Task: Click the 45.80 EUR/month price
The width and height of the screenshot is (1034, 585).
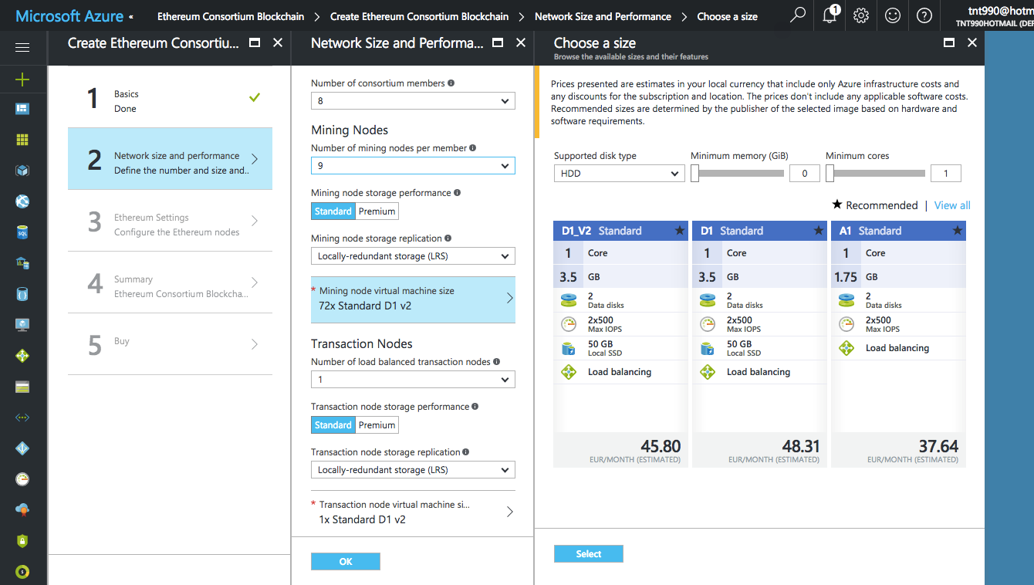Action: [x=660, y=446]
